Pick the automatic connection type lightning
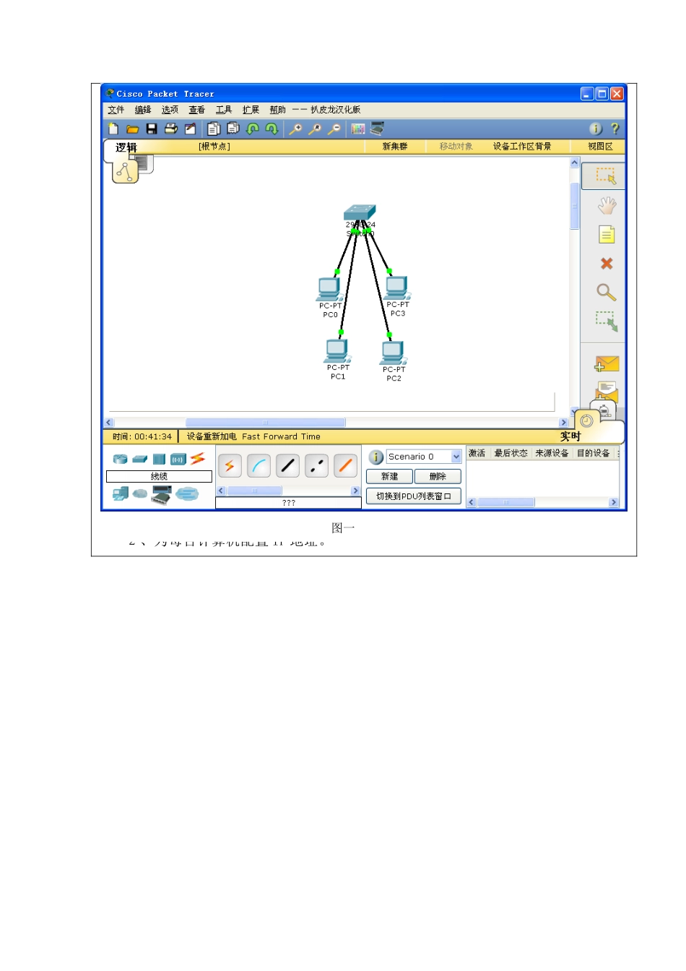686x971 pixels. tap(230, 466)
